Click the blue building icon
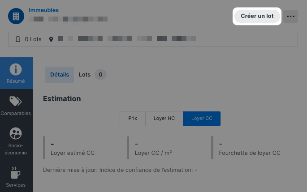Viewport: 307px width, 192px height. point(16,16)
